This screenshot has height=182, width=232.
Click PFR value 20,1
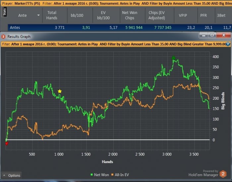click(x=208, y=28)
